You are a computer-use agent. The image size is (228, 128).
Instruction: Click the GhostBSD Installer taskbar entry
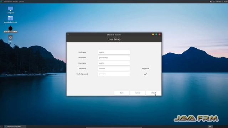[x=15, y=127]
